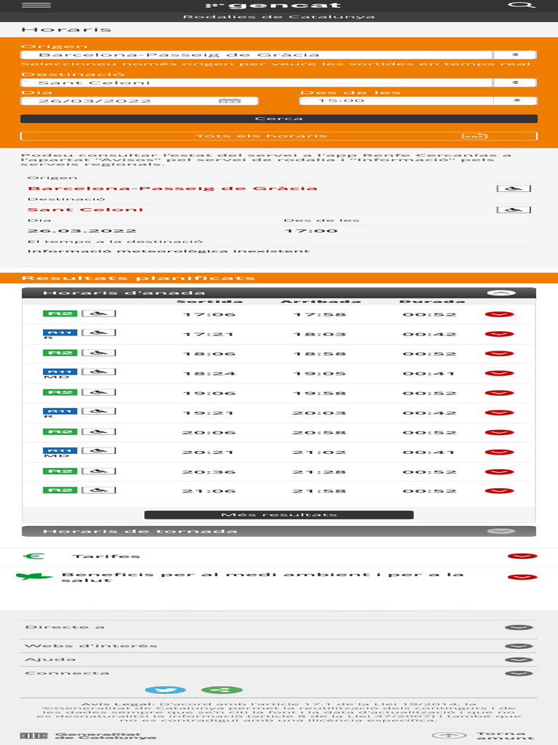The image size is (558, 745).
Task: Select the 17:58 arrival time text
Action: 320,314
